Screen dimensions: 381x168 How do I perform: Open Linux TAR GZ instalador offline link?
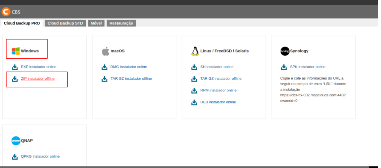[221, 79]
